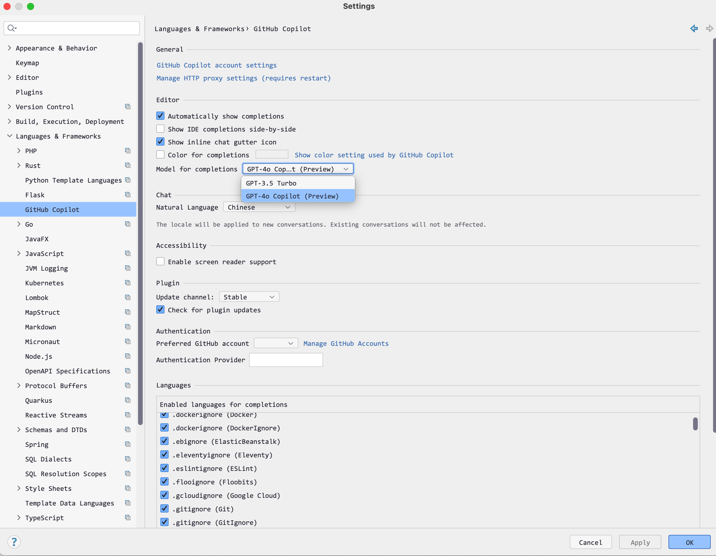Screen dimensions: 716x556
Task: Focus the Authentication Provider field
Action: [286, 360]
